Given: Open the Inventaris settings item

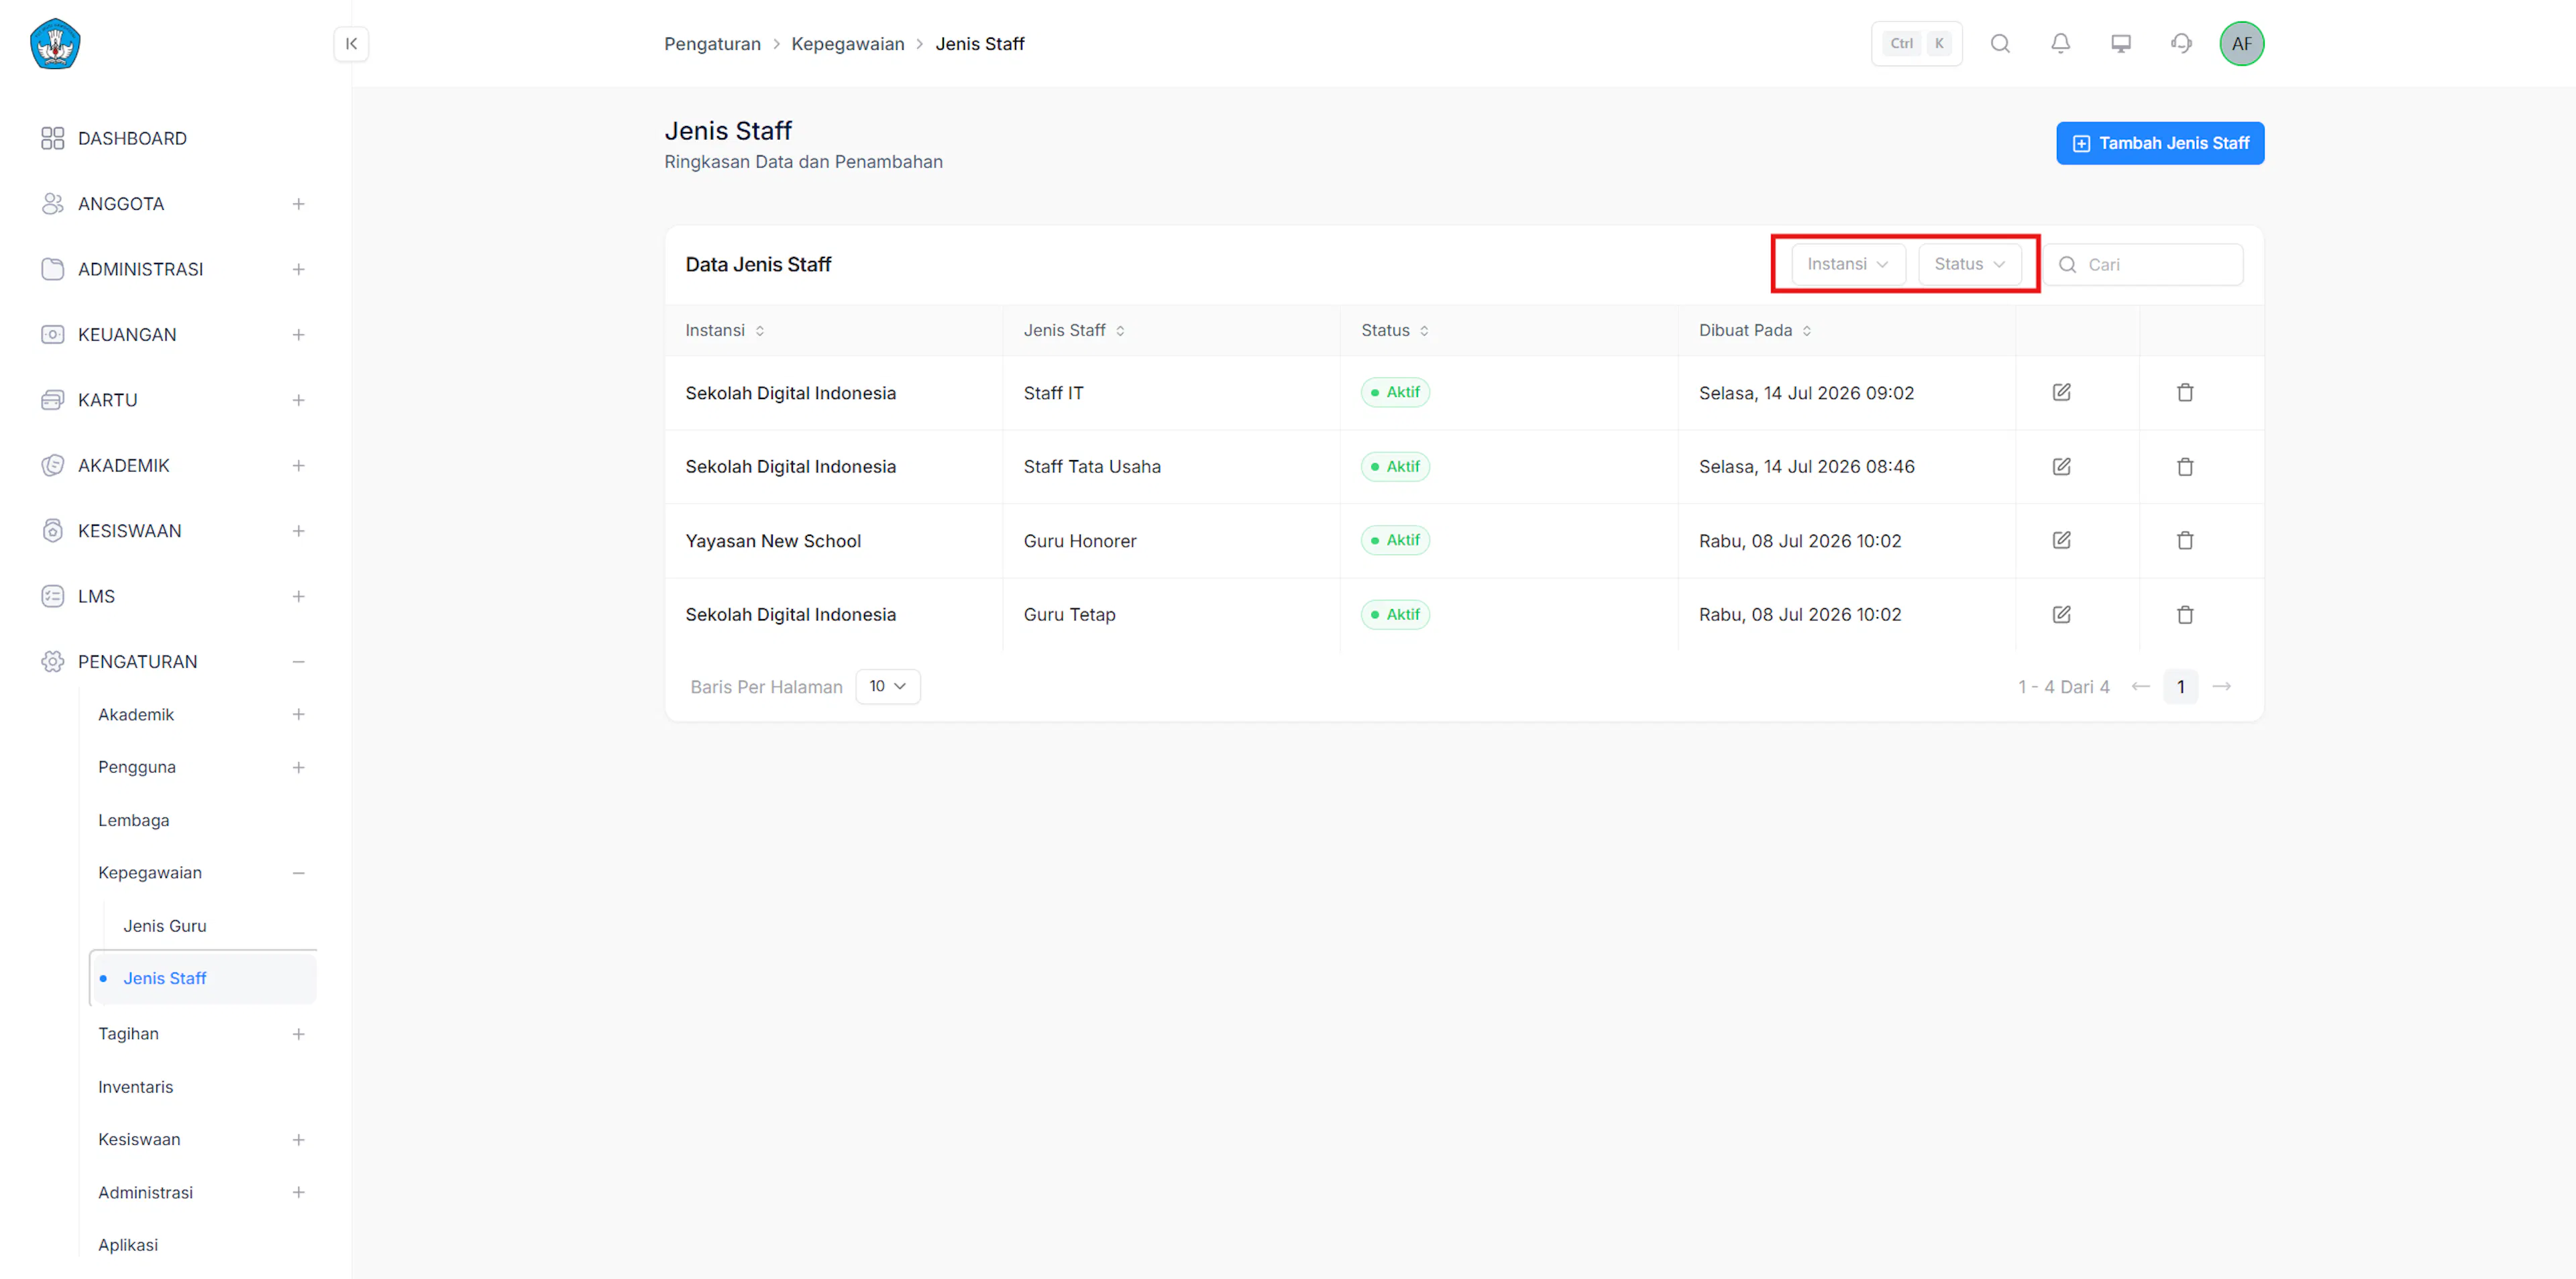Looking at the screenshot, I should 135,1087.
